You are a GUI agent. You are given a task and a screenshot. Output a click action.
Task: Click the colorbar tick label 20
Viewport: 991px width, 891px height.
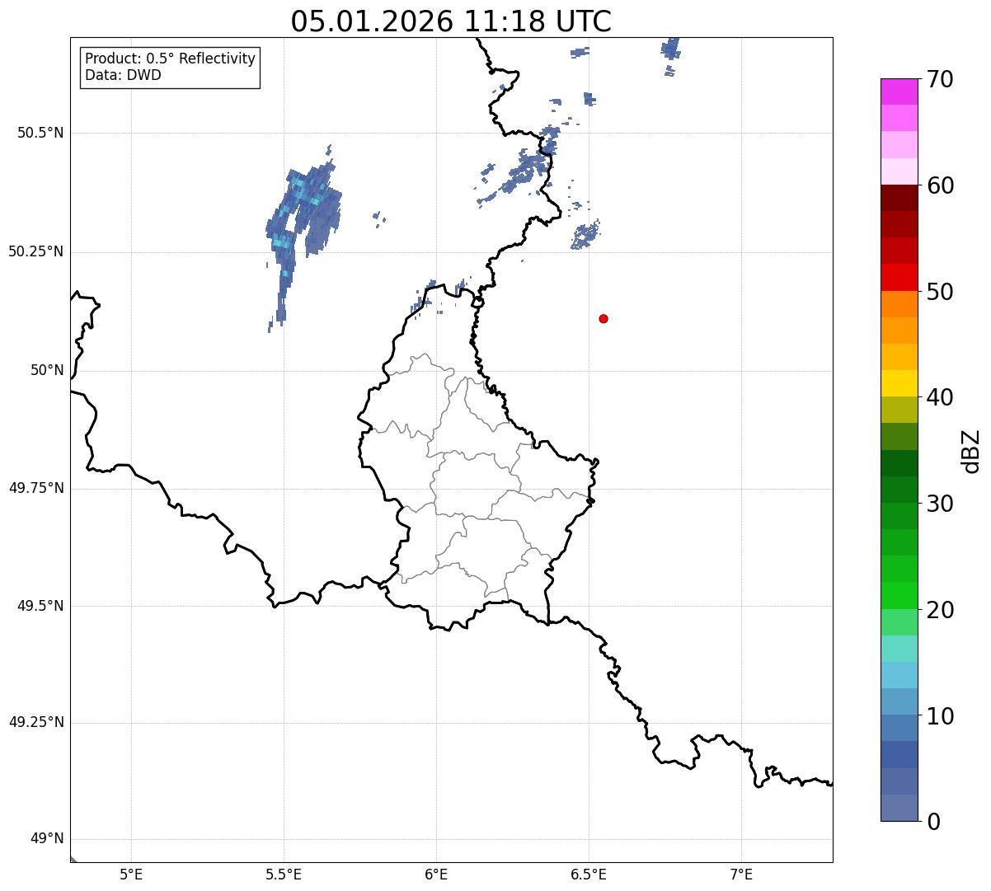pos(940,610)
